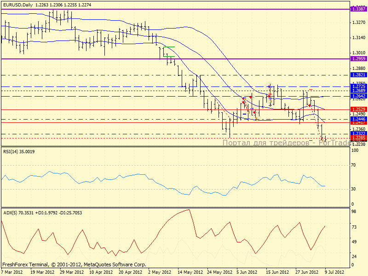This screenshot has height=276, width=368.
Task: Click the purple 1.3387 price level tag
Action: pos(357,9)
